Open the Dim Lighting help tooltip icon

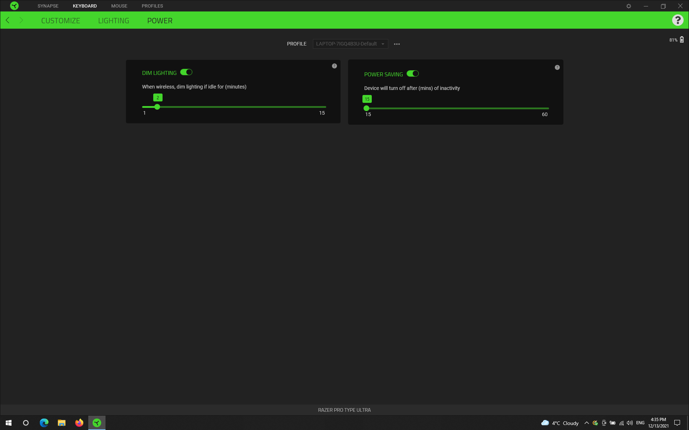(x=334, y=66)
